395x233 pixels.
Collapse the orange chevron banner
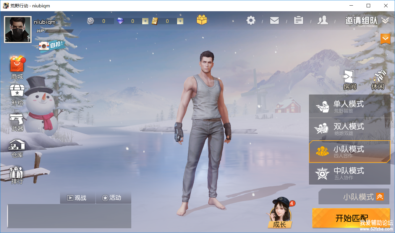pyautogui.click(x=385, y=39)
